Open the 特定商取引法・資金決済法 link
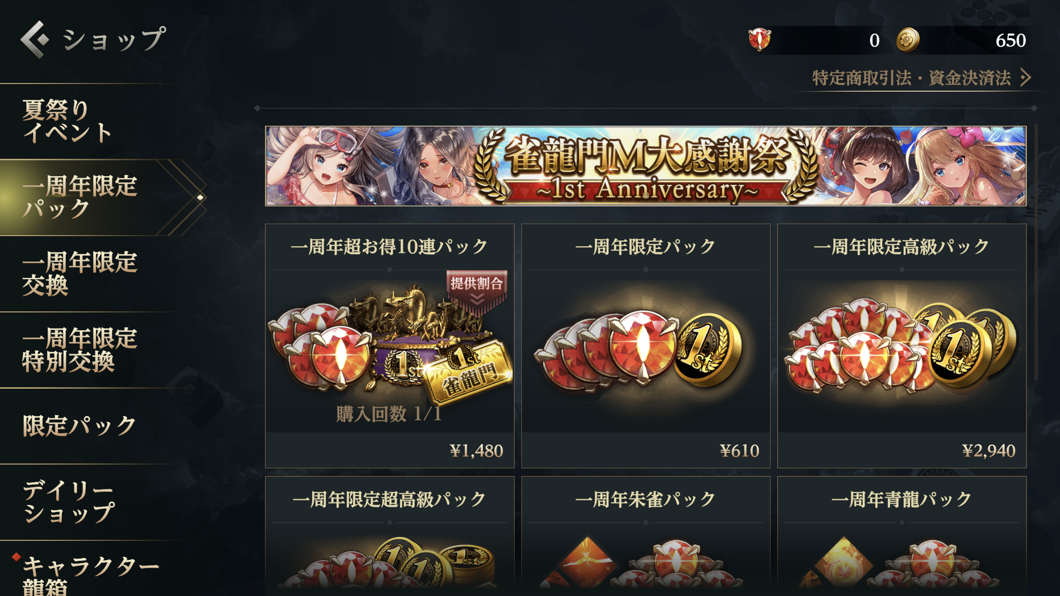The height and width of the screenshot is (596, 1060). point(911,78)
